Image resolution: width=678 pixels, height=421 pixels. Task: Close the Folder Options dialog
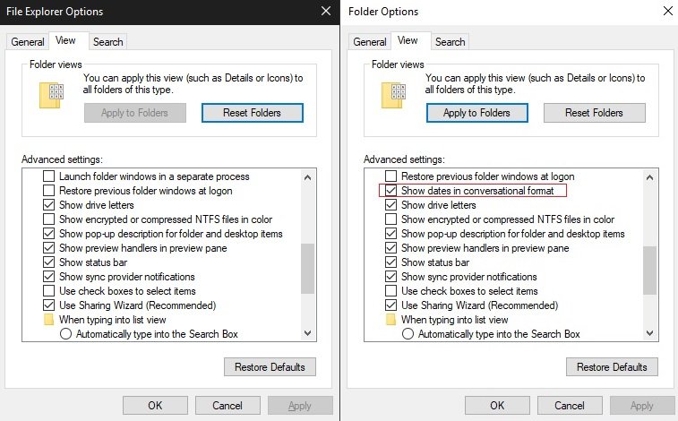coord(666,12)
